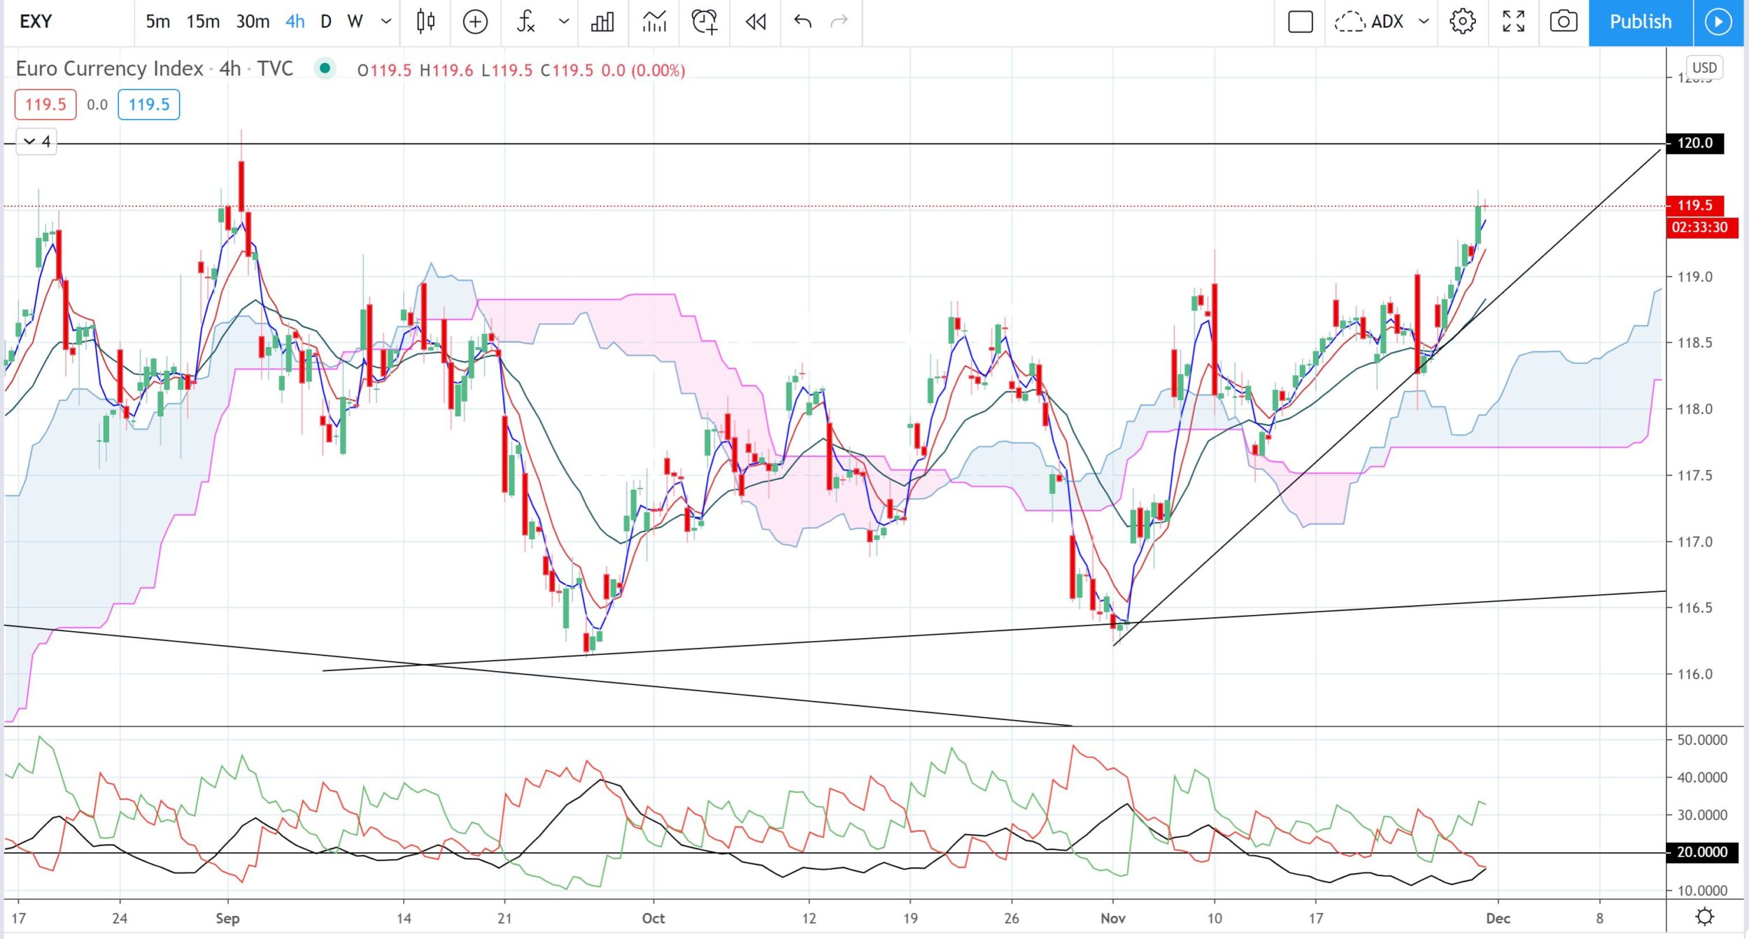Click the change value 0.0 (0.00%)
This screenshot has width=1749, height=939.
click(x=644, y=71)
